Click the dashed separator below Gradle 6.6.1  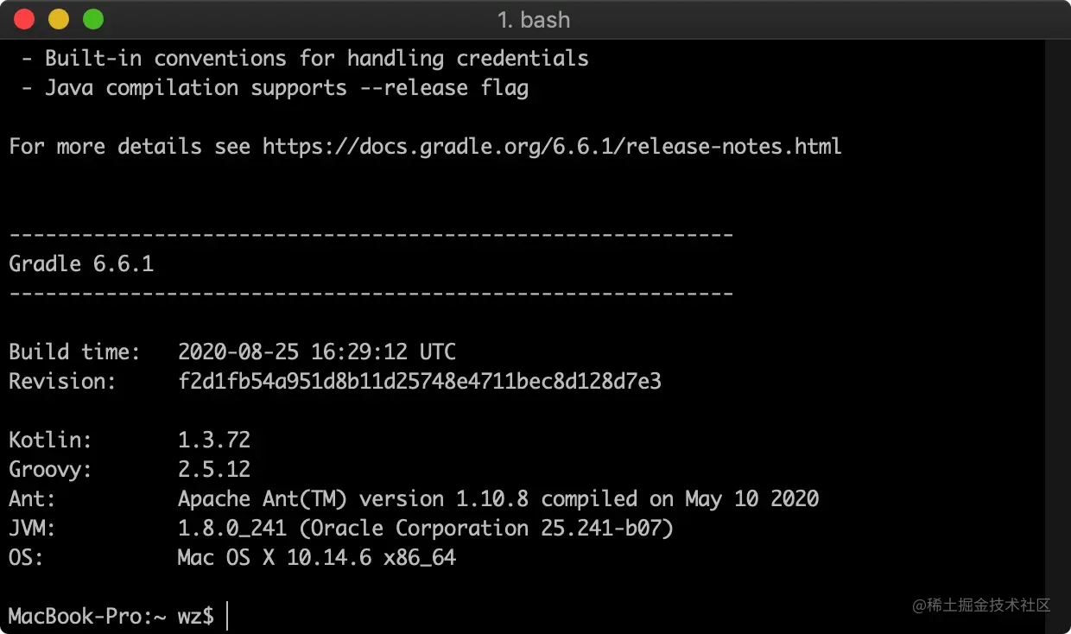coord(371,293)
